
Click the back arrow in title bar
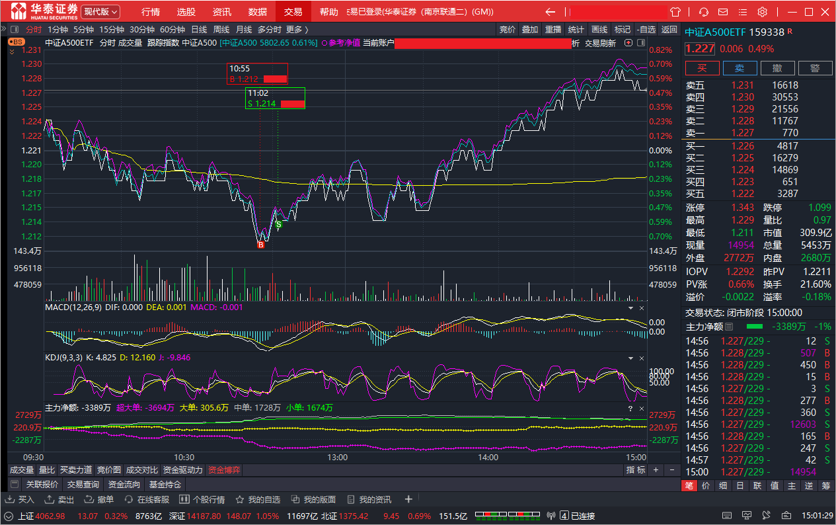click(x=550, y=12)
